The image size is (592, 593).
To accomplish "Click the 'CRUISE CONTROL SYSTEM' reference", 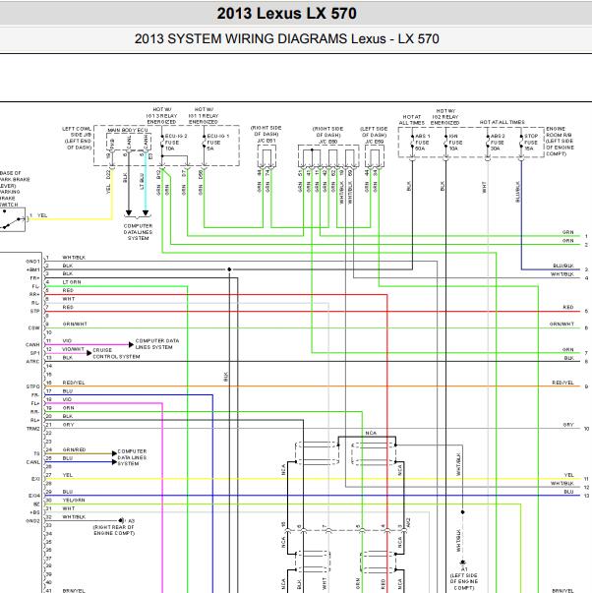I will pos(116,354).
